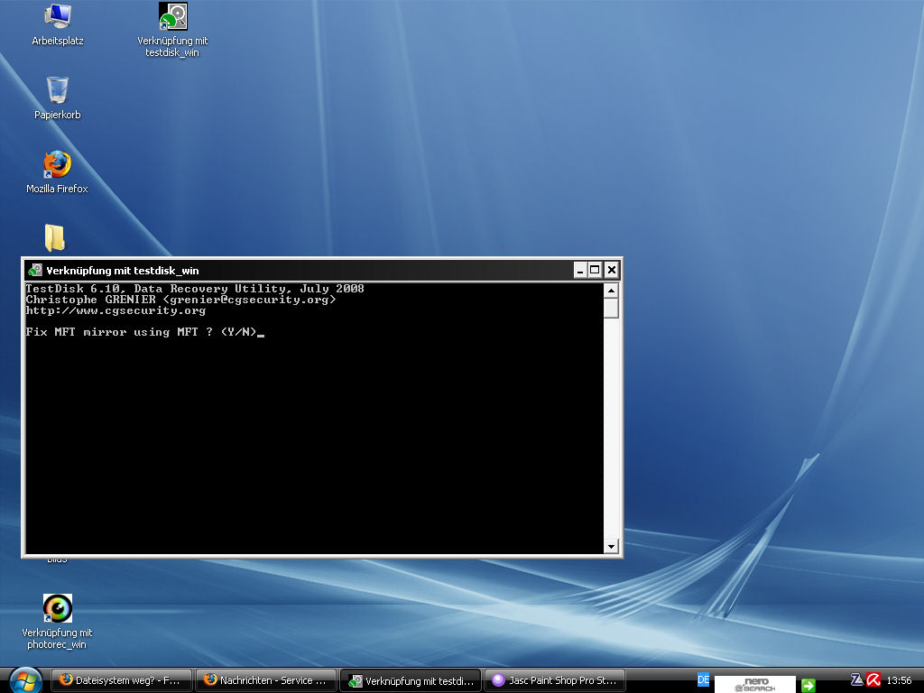Viewport: 924px width, 693px height.
Task: Click the 'TestDisk 6.10, Data Recovery Utility' line
Action: tap(195, 288)
